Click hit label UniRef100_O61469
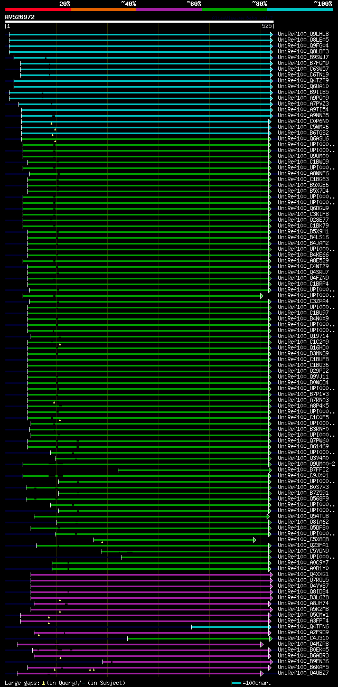 pyautogui.click(x=303, y=447)
